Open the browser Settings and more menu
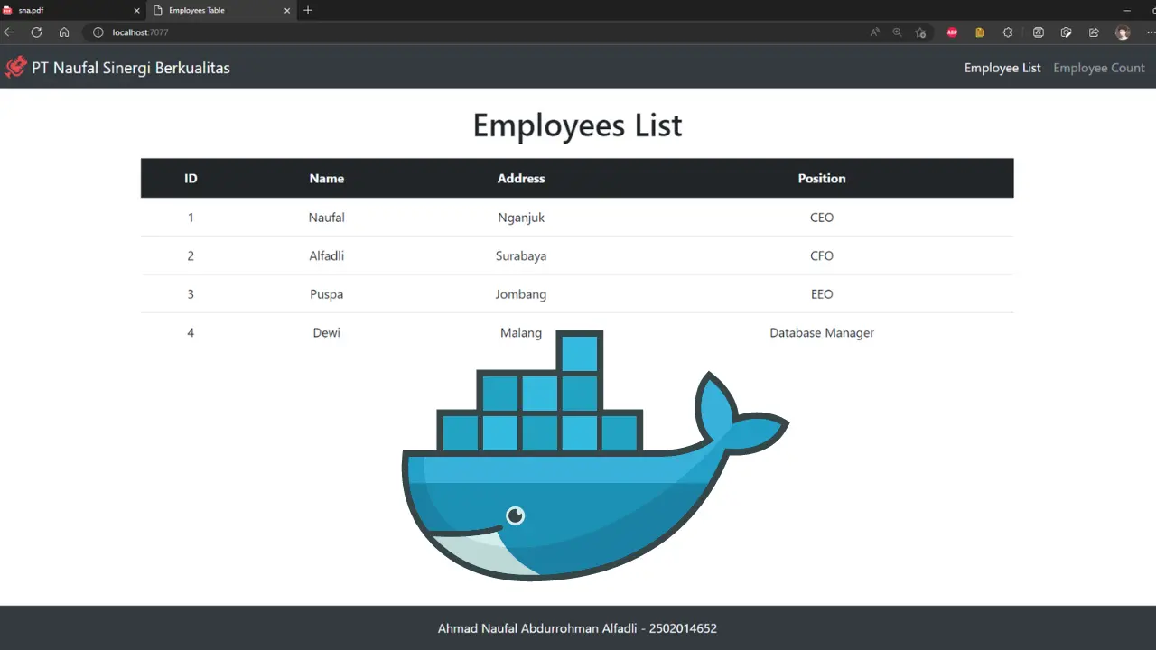The image size is (1156, 650). click(1152, 32)
